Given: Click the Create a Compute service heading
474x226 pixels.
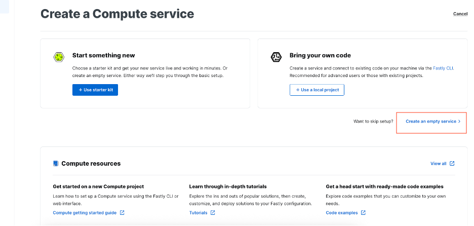Looking at the screenshot, I should pos(117,14).
